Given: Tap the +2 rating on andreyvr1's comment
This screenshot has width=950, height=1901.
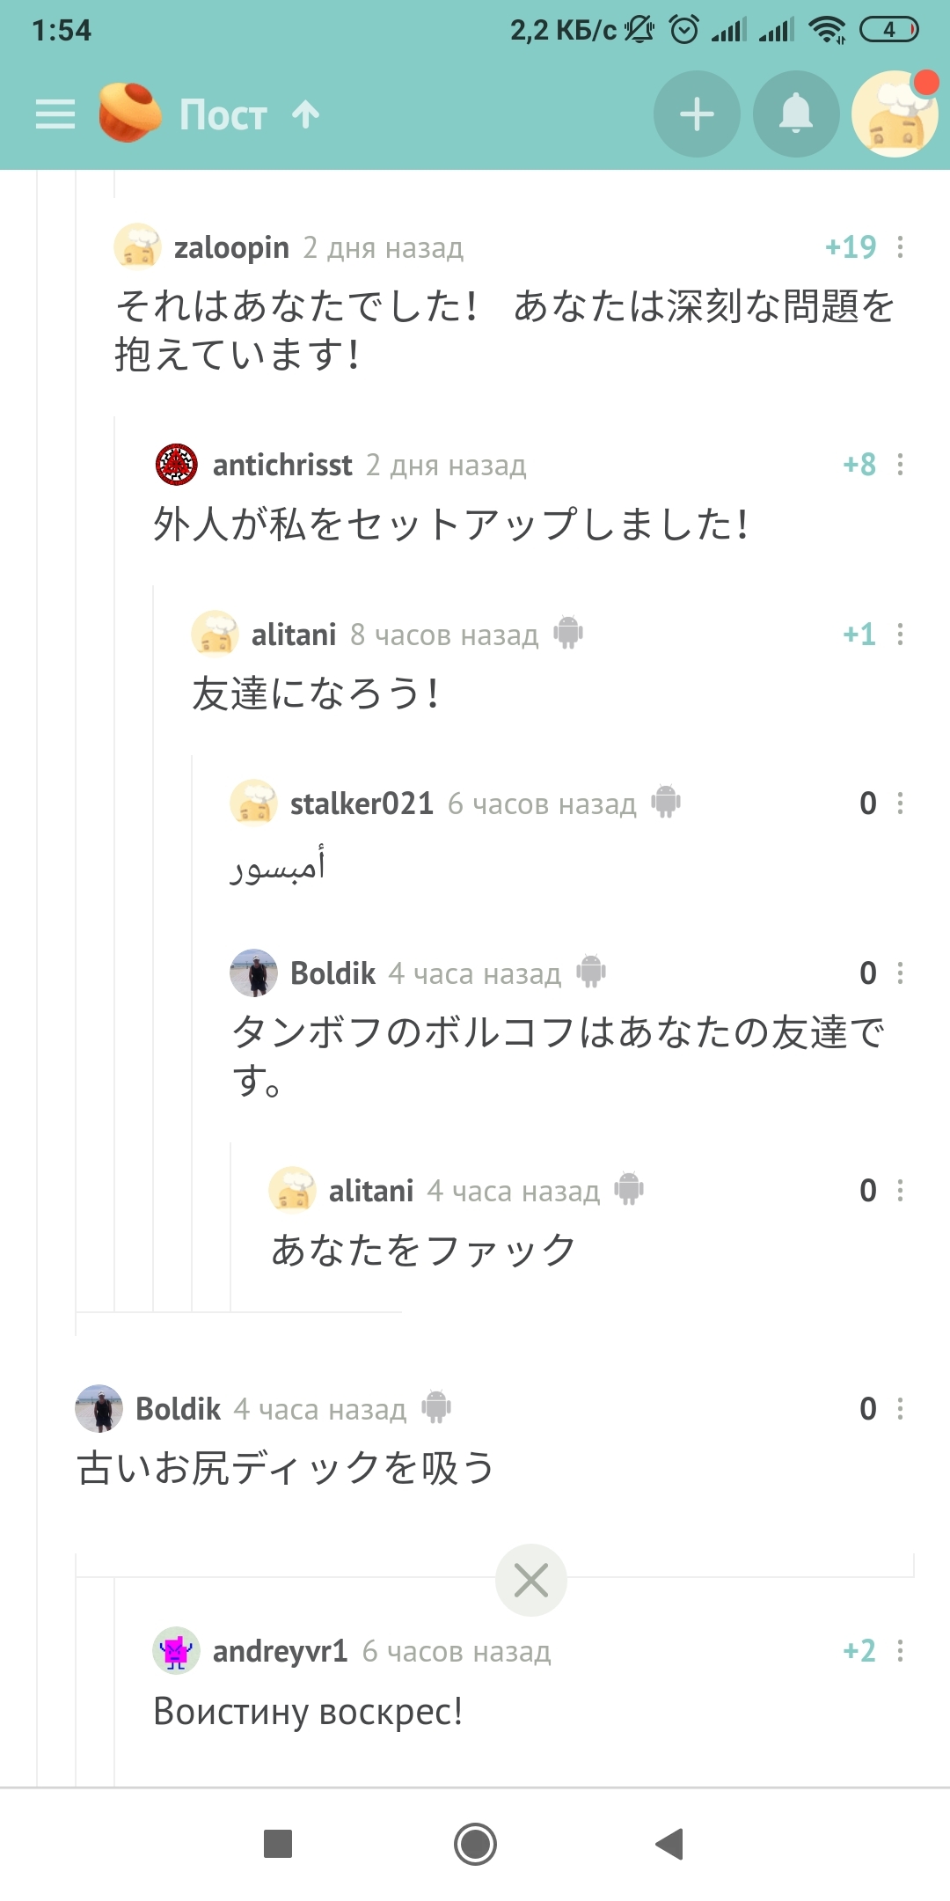Looking at the screenshot, I should [859, 1651].
